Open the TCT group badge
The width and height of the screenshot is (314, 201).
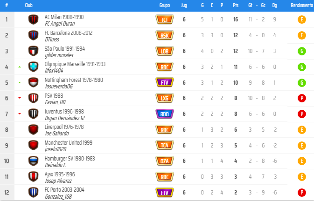click(164, 20)
